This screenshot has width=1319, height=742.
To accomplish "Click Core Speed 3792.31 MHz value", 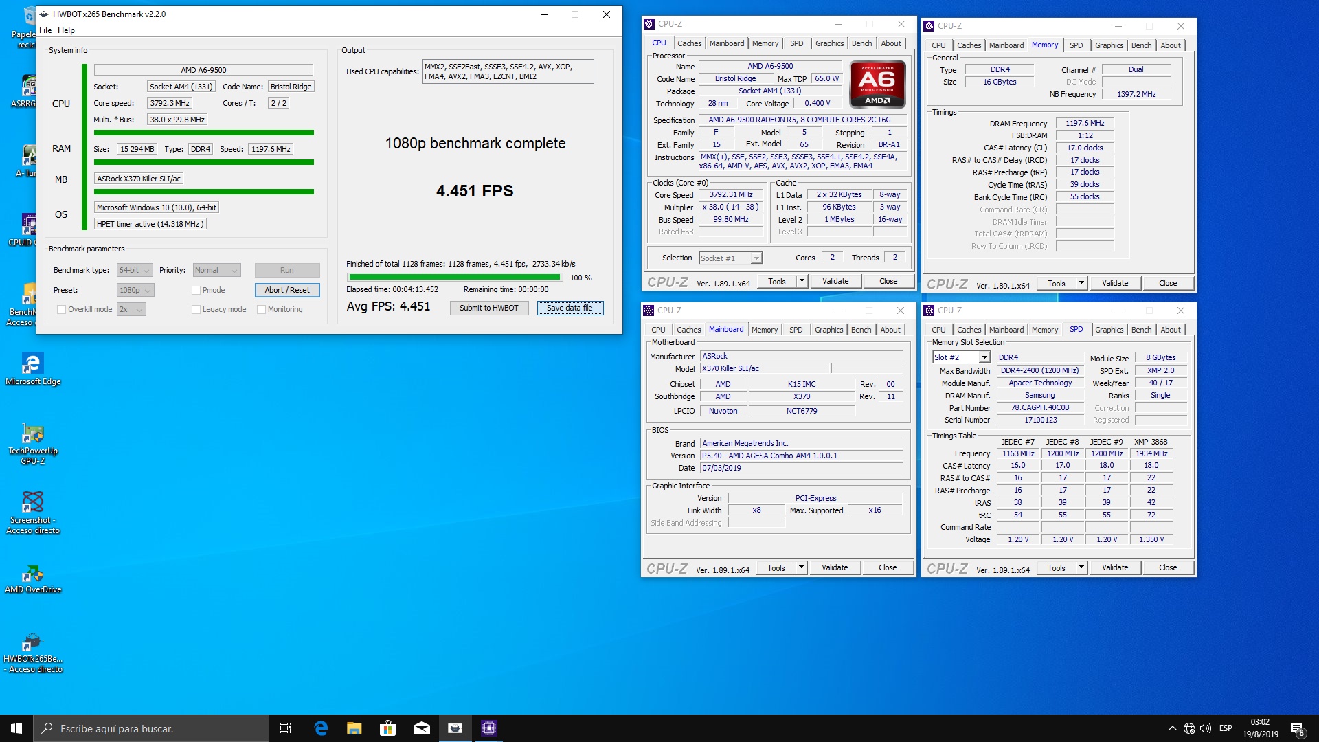I will pos(731,195).
